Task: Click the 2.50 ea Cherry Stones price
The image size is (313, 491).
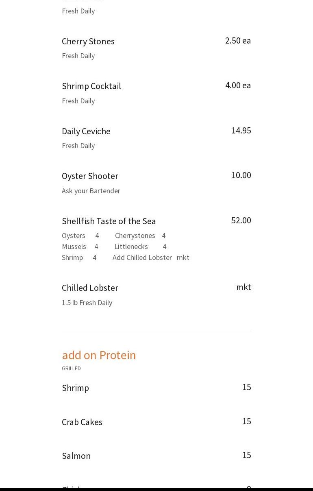Action: tap(238, 41)
